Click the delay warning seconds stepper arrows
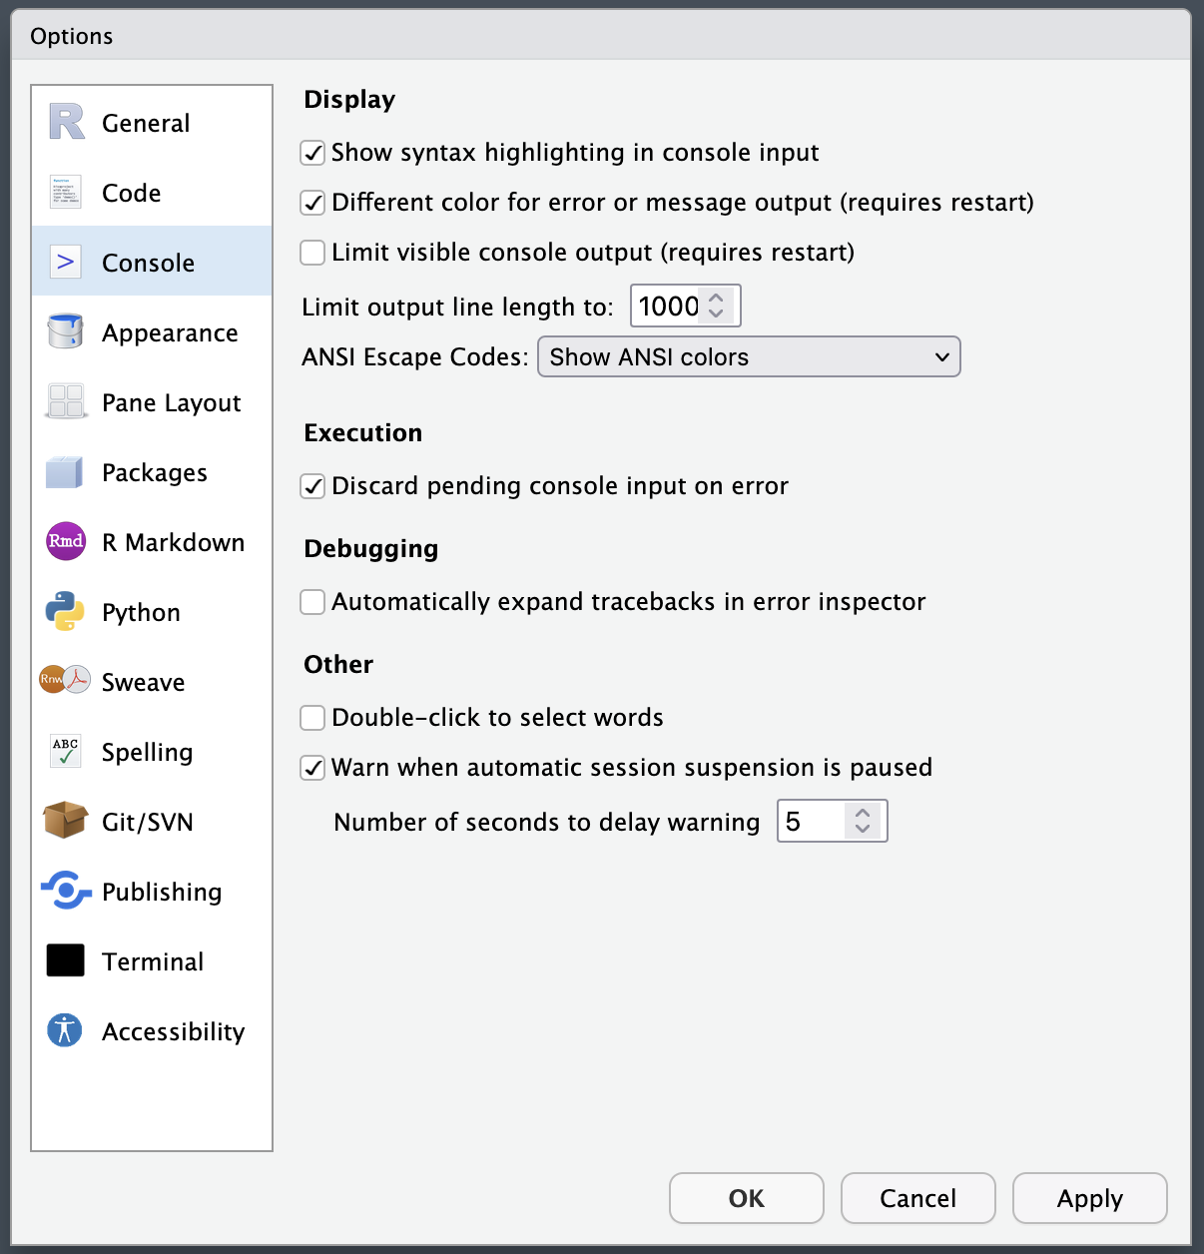This screenshot has width=1204, height=1254. tap(863, 821)
